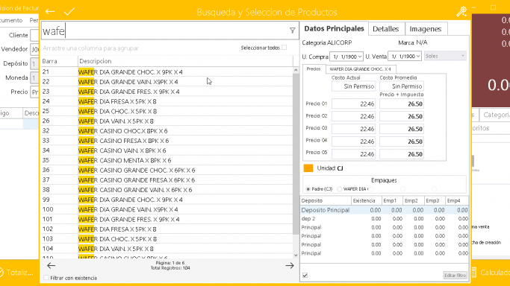Click the filter funnel icon in search box
Screen dimensions: 510x286
click(x=293, y=31)
